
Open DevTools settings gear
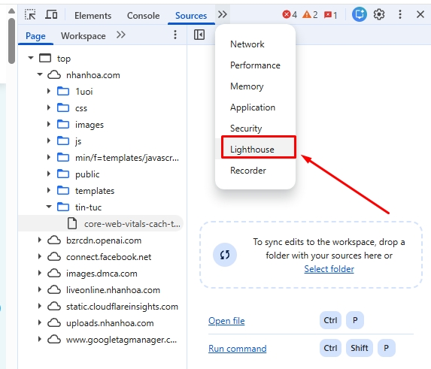point(379,14)
